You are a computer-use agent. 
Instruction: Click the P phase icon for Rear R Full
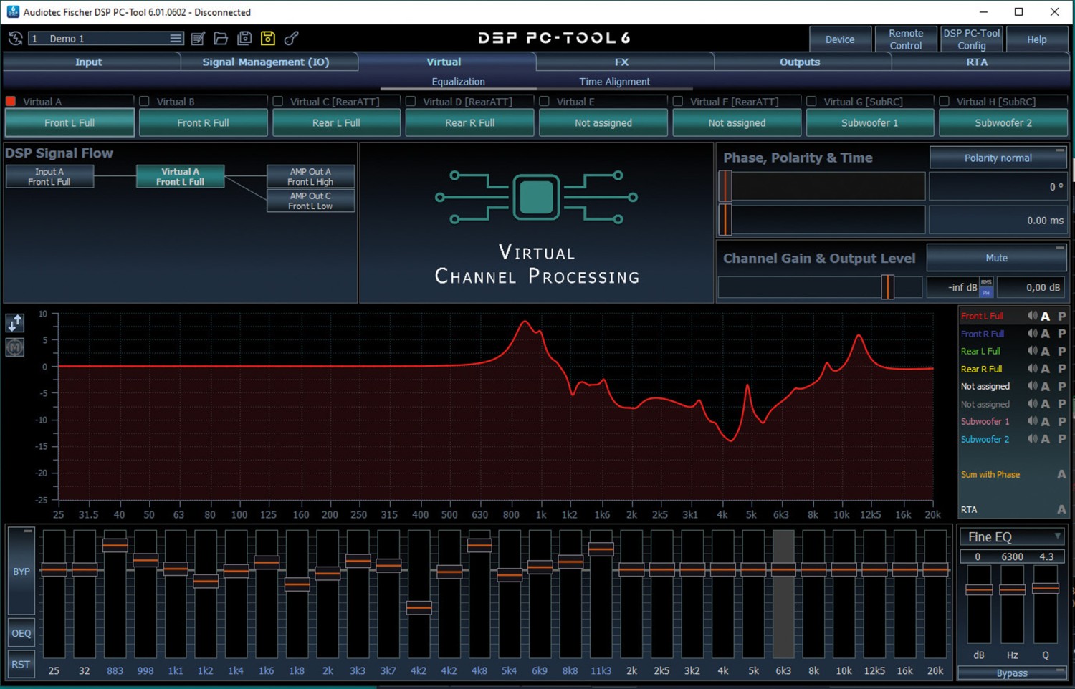click(x=1062, y=369)
